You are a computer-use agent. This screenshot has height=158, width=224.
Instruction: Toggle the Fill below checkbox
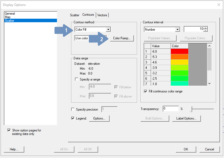[x=116, y=87]
